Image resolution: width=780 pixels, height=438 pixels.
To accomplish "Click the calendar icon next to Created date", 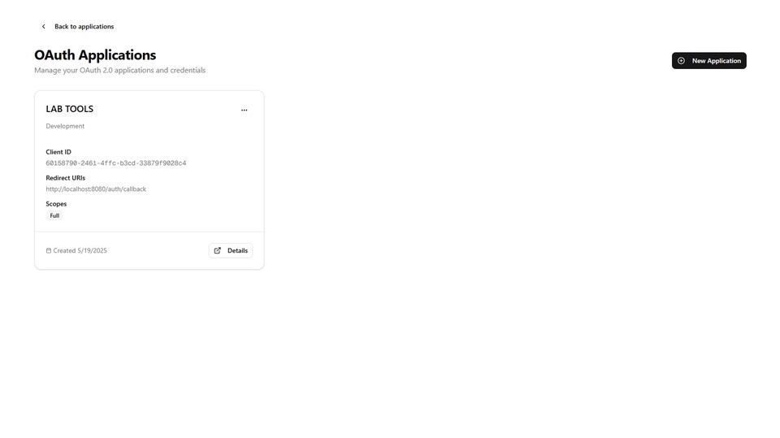I will click(49, 251).
